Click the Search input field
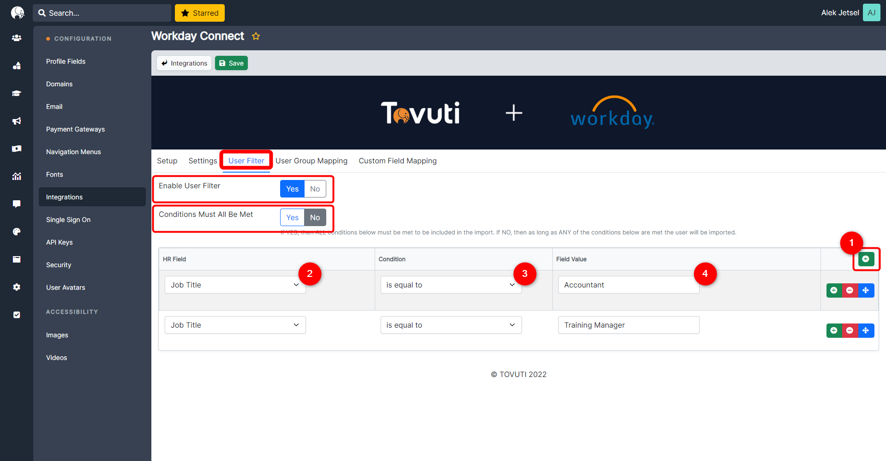This screenshot has width=886, height=461. pos(102,13)
